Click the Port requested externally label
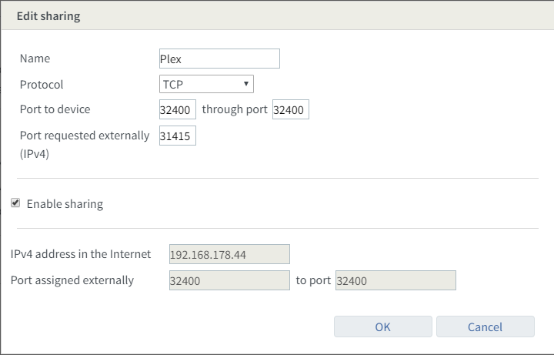554x355 pixels. click(84, 136)
